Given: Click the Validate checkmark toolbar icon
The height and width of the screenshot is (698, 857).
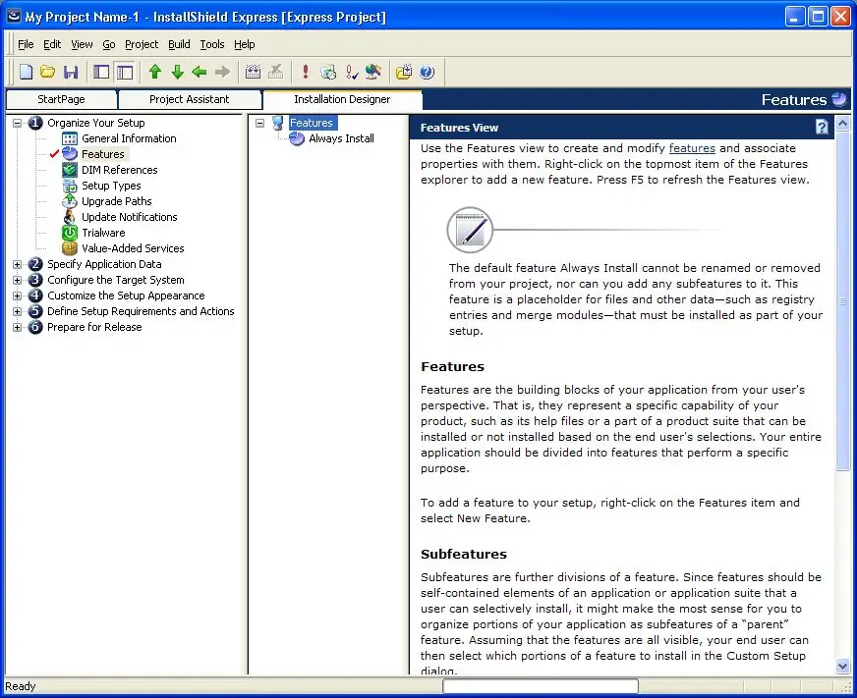Looking at the screenshot, I should pos(352,72).
